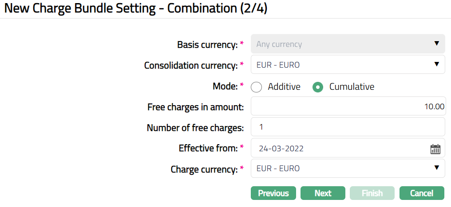451x207 pixels.
Task: Cancel the charge bundle setting
Action: [422, 193]
